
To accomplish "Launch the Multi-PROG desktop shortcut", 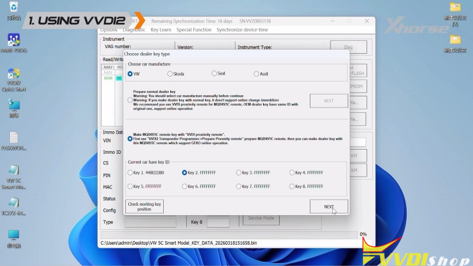I will click(x=14, y=41).
